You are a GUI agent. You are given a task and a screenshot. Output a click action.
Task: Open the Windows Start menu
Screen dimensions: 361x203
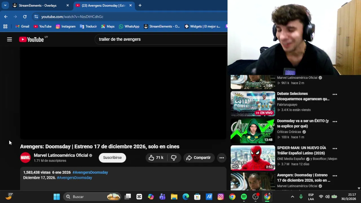click(57, 197)
